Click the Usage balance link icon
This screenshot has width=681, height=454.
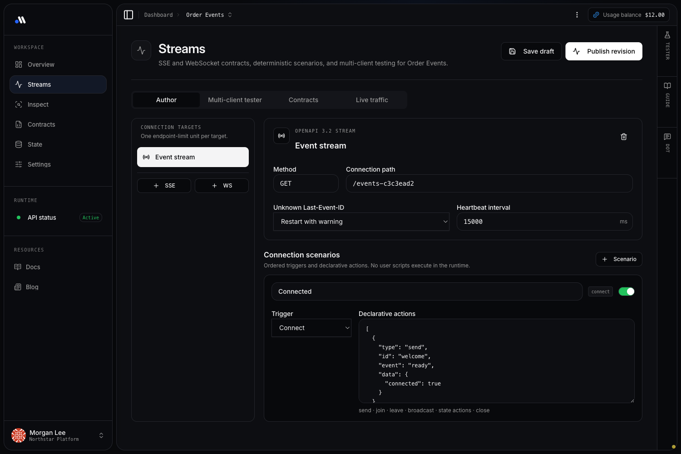point(596,15)
